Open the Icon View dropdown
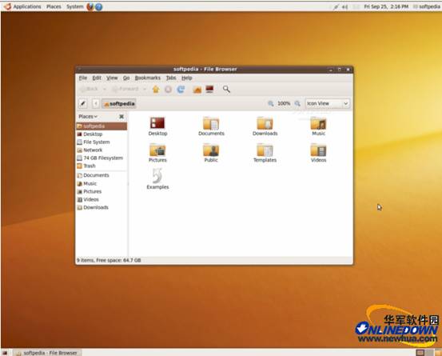This screenshot has width=442, height=356. coord(328,103)
